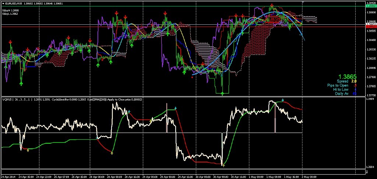Select the white 1.38651 current price tag

pos(370,24)
